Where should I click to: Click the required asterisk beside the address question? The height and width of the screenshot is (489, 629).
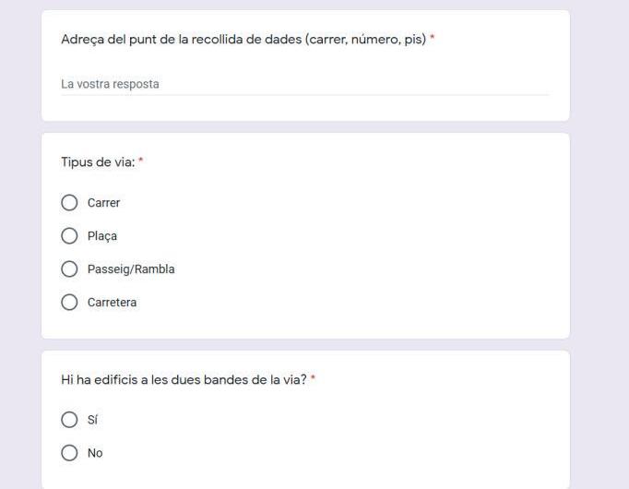[433, 39]
